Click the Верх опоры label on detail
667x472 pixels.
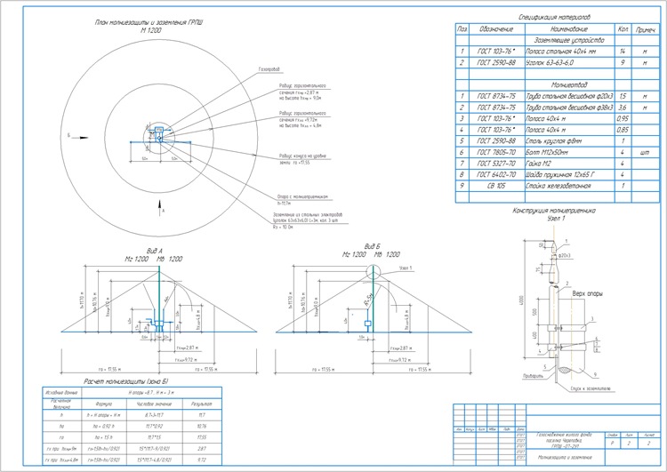pyautogui.click(x=587, y=294)
